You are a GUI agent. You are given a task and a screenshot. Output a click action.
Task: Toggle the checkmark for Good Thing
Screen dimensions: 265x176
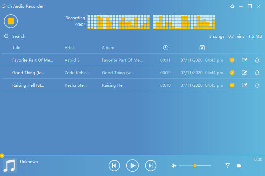(x=232, y=73)
